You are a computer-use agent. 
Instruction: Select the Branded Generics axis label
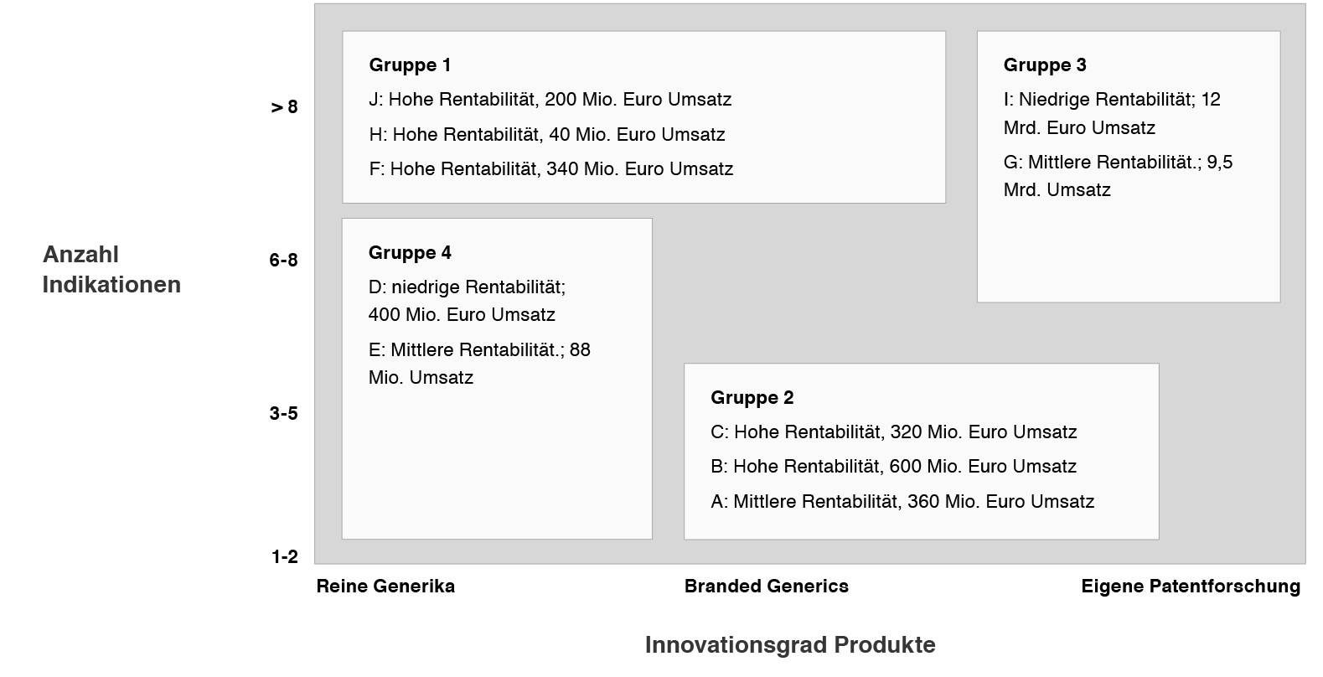point(766,587)
